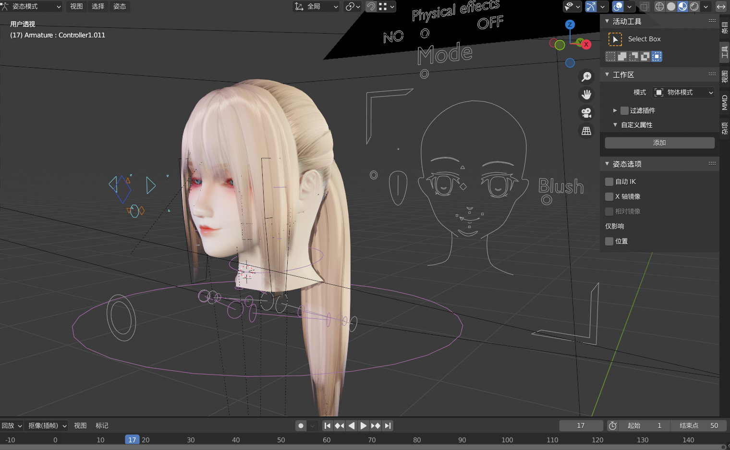Toggle viewport overlays display

(x=618, y=6)
